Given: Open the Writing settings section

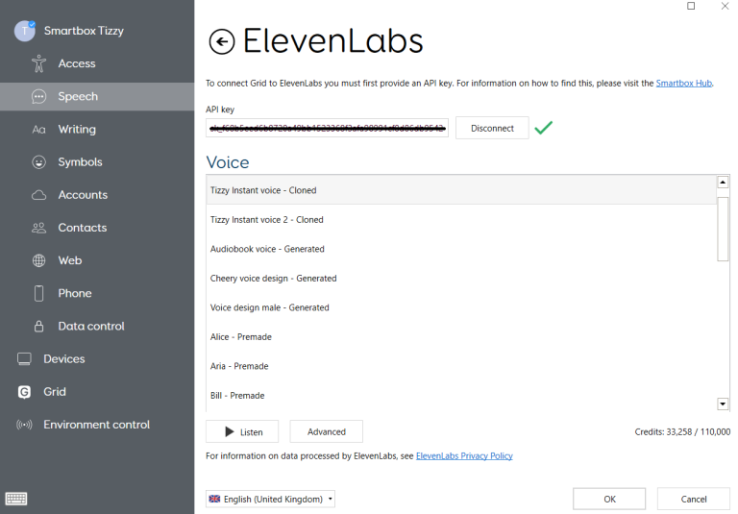Looking at the screenshot, I should point(97,130).
